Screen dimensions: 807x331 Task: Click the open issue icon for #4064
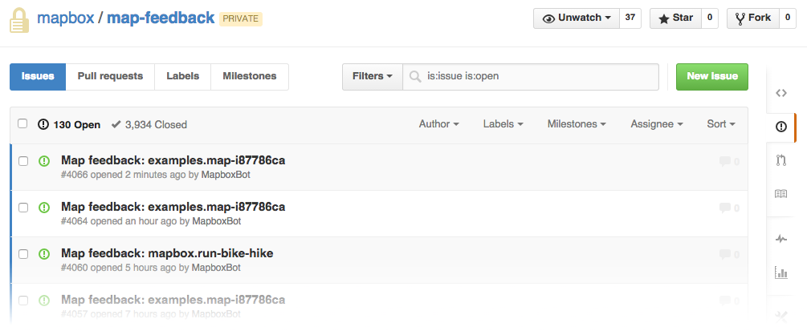pos(44,207)
